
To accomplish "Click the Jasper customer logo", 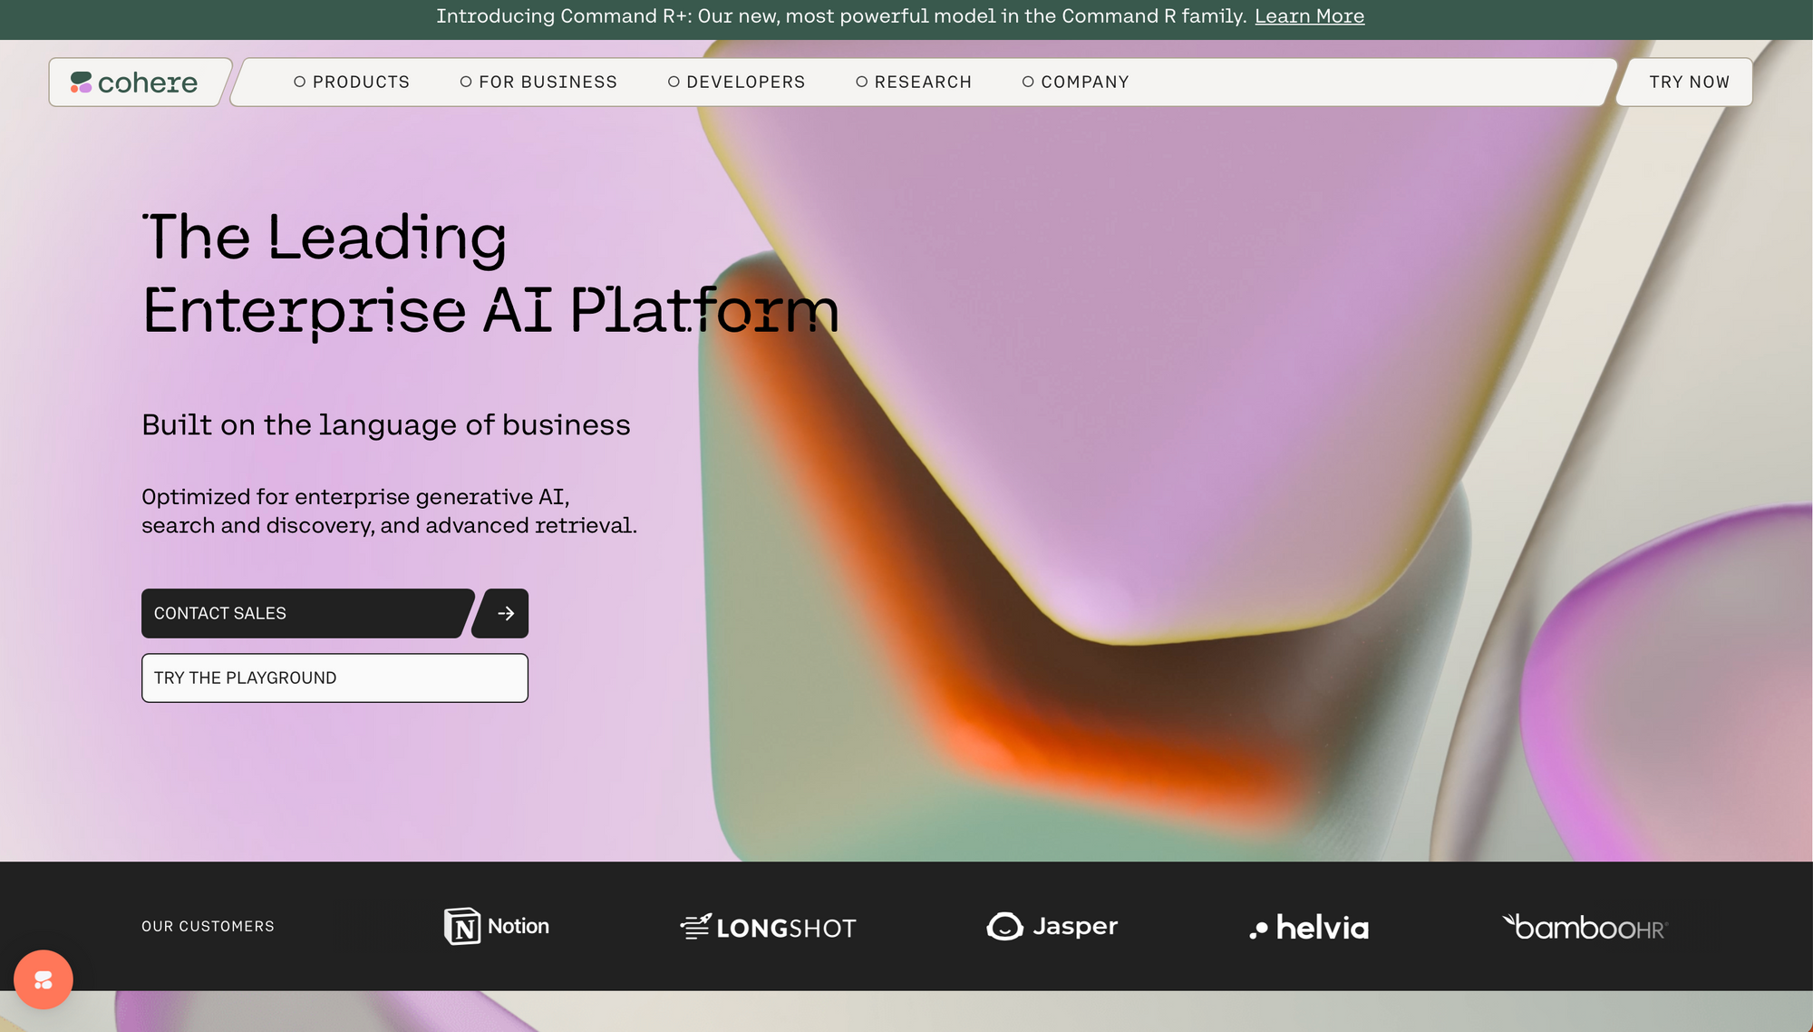I will [1052, 926].
